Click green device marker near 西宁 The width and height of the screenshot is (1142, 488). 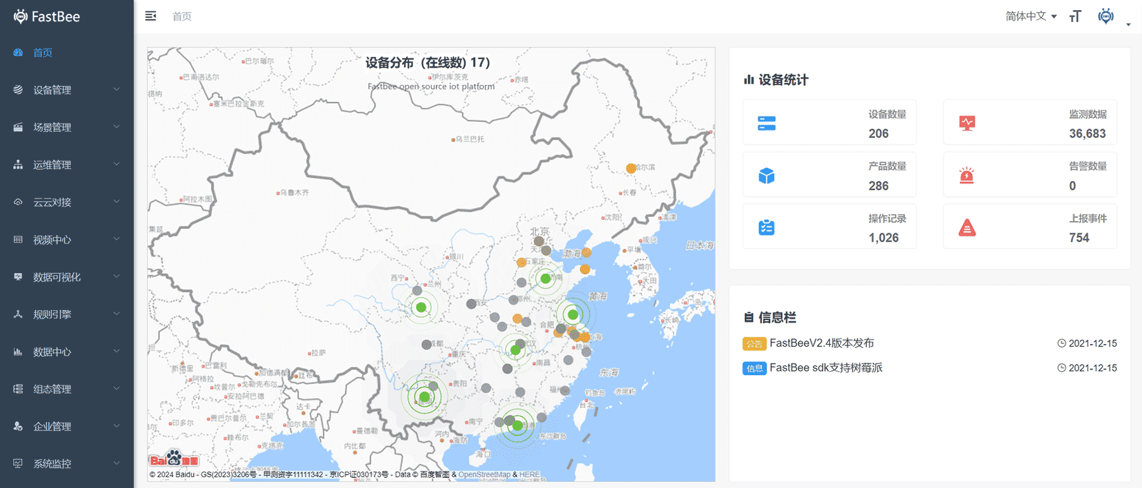click(421, 307)
